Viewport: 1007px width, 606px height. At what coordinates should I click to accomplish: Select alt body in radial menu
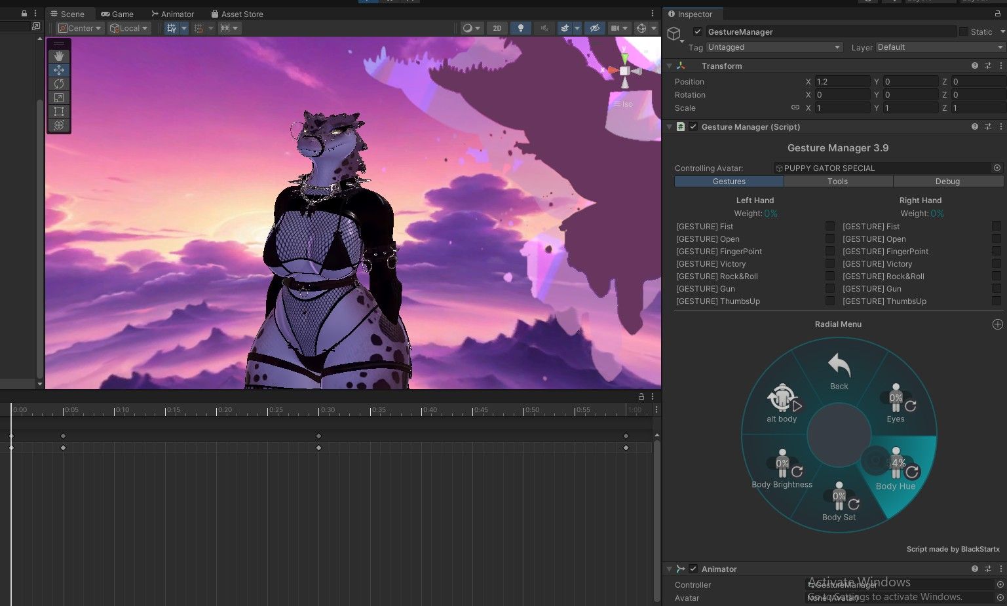(x=782, y=404)
